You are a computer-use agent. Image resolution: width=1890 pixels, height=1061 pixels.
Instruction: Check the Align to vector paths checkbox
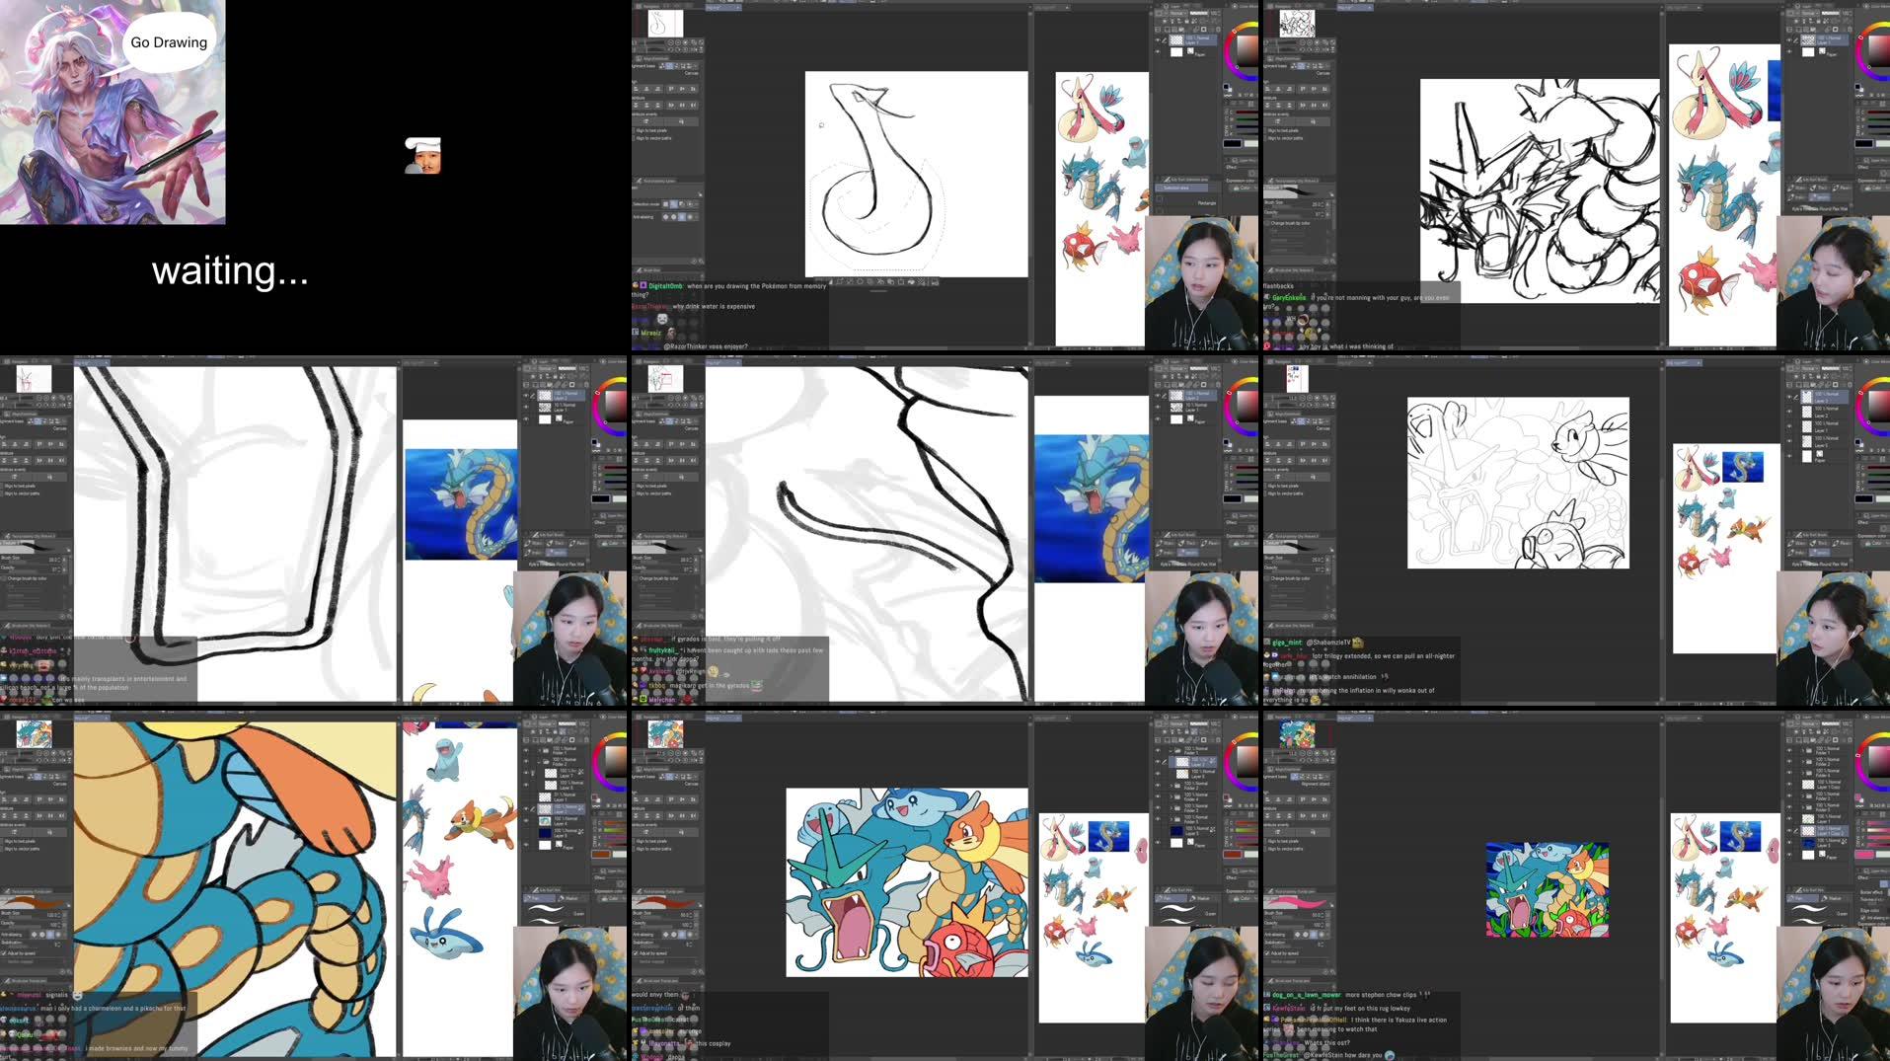pos(635,138)
